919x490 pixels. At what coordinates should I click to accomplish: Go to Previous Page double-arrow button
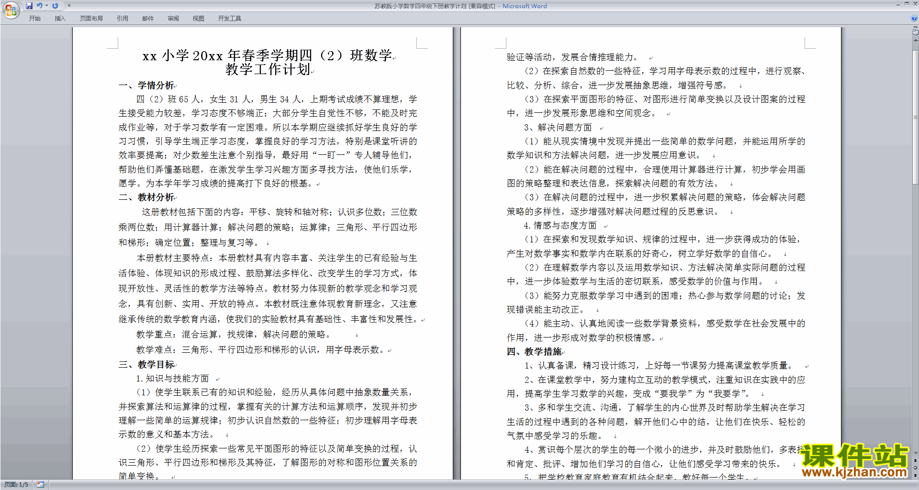(x=916, y=461)
